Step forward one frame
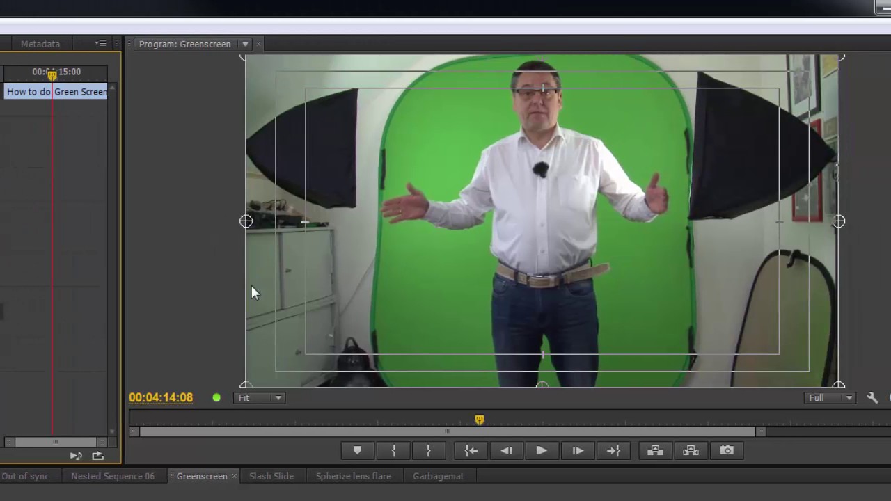 pyautogui.click(x=577, y=451)
